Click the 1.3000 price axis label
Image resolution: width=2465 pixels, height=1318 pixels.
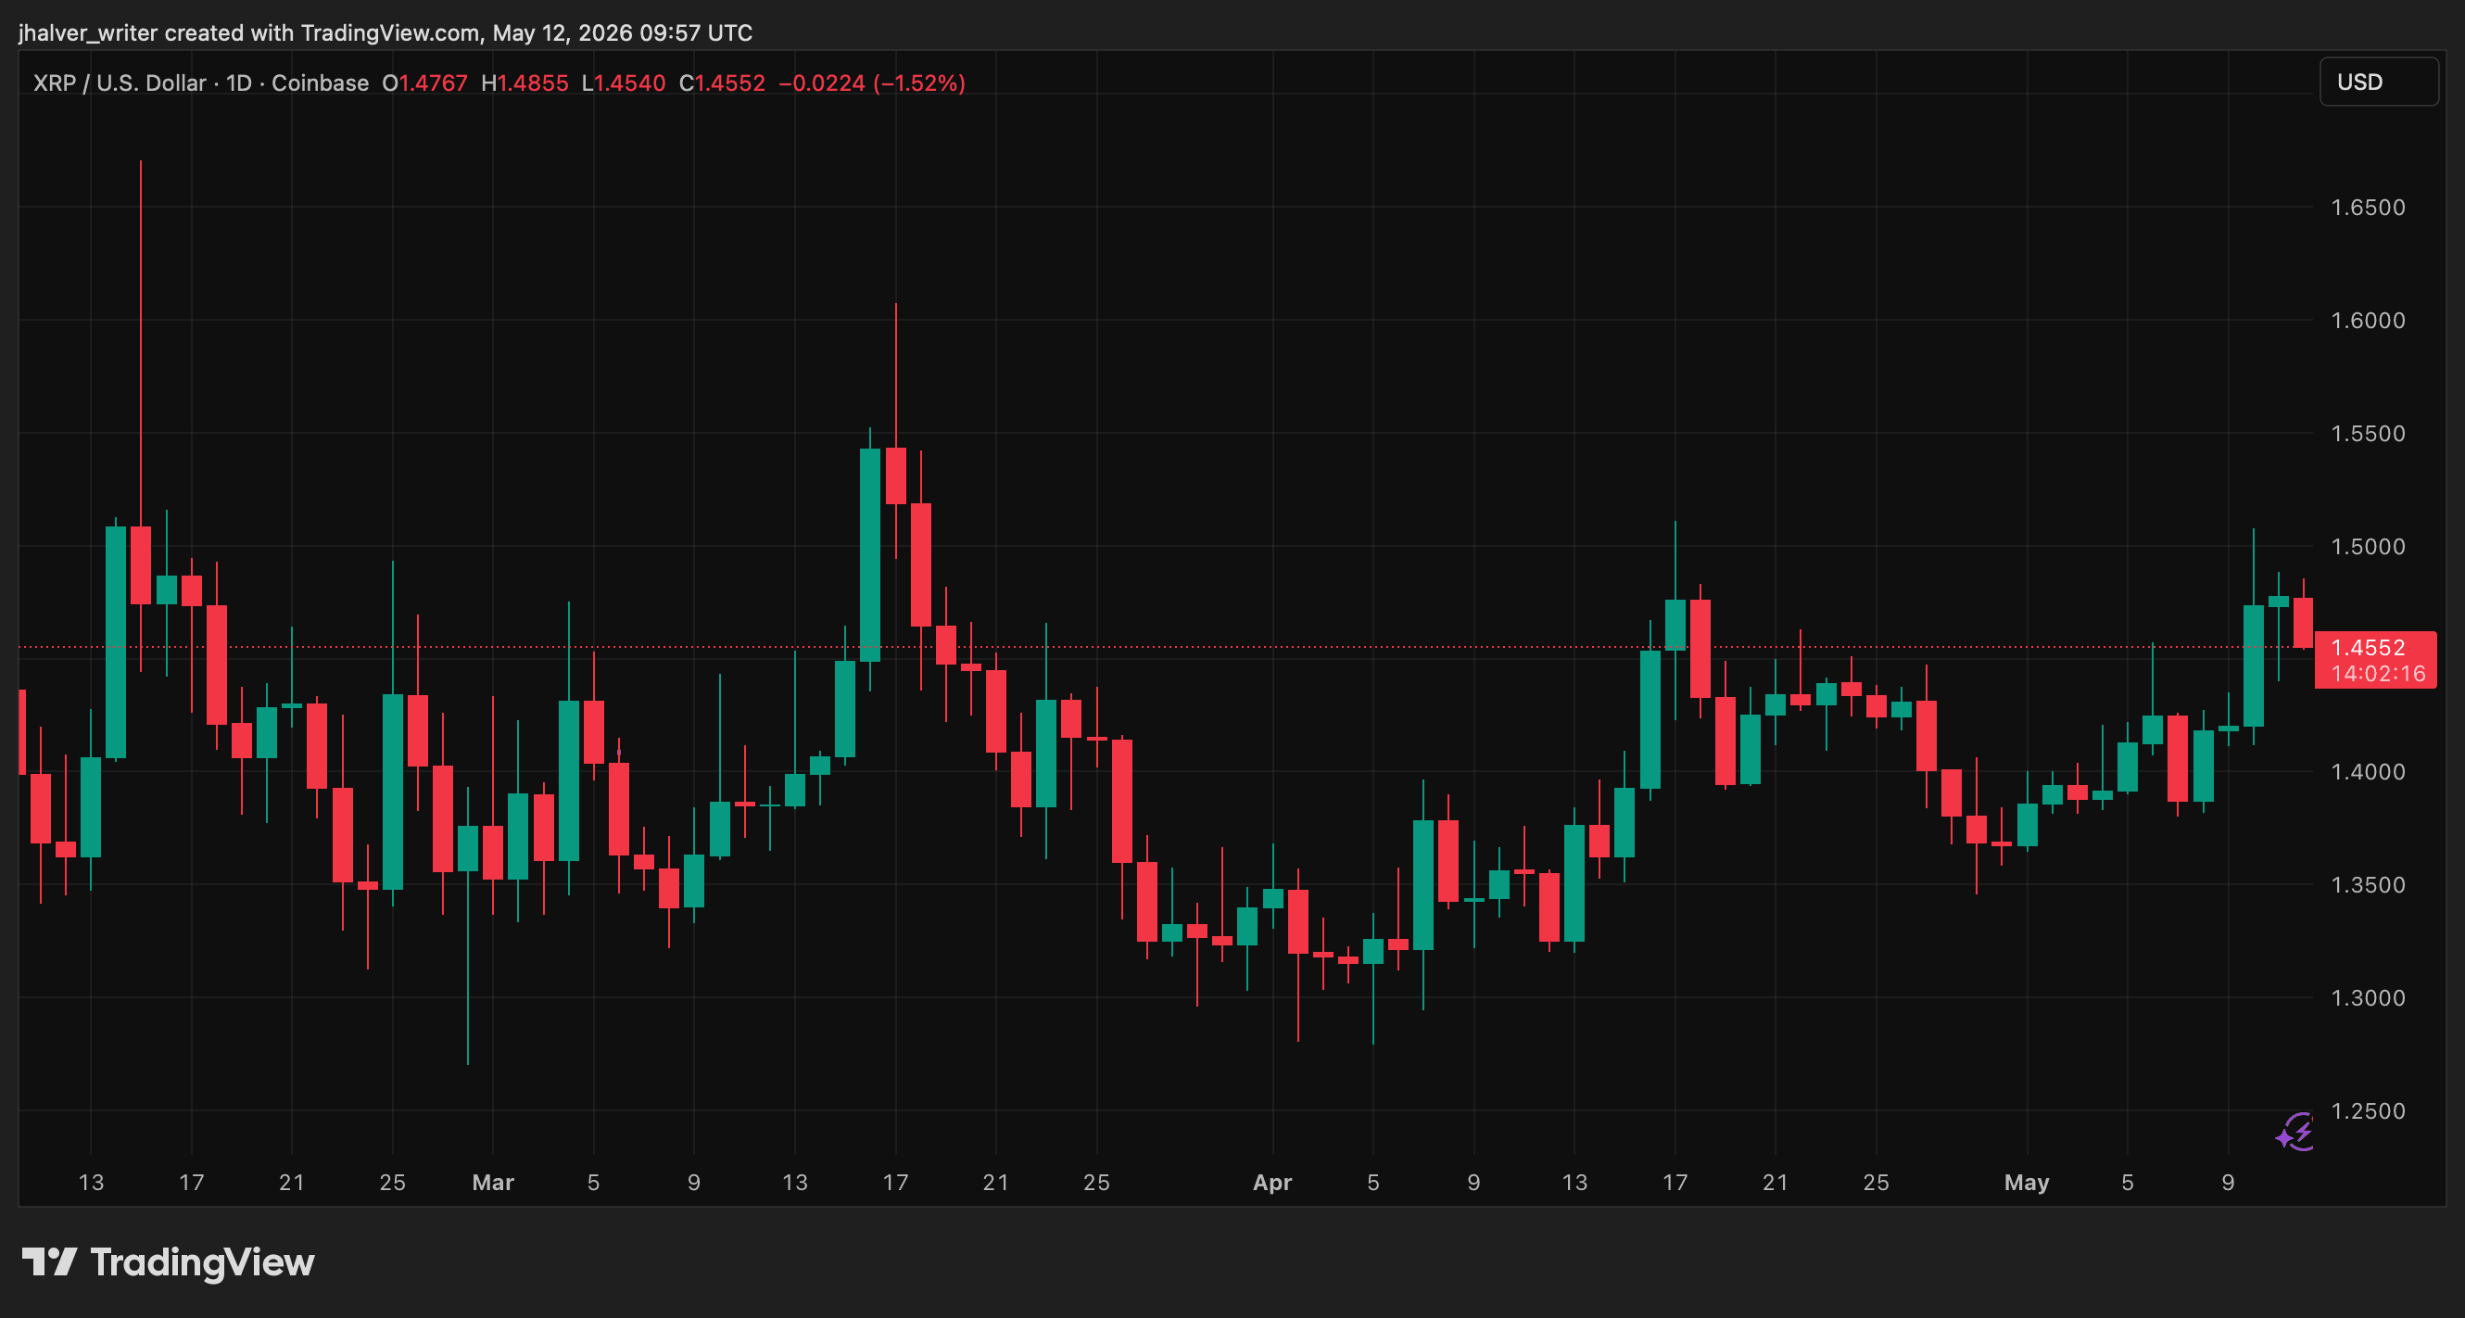click(x=2368, y=998)
